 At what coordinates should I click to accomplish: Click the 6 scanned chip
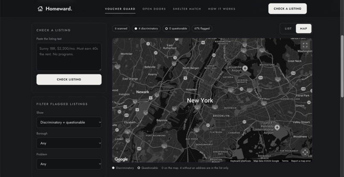[121, 29]
